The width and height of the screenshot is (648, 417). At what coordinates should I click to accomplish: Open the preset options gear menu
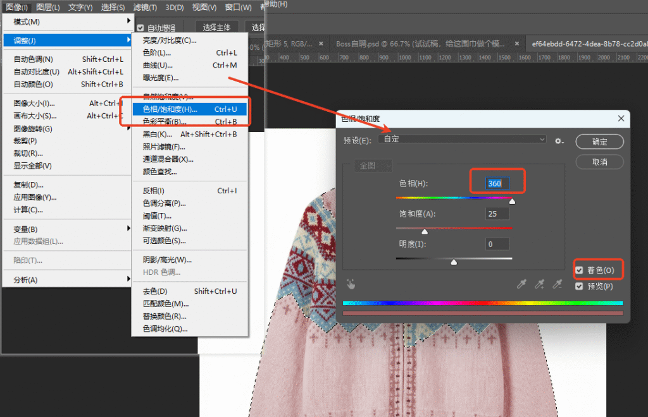coord(559,141)
